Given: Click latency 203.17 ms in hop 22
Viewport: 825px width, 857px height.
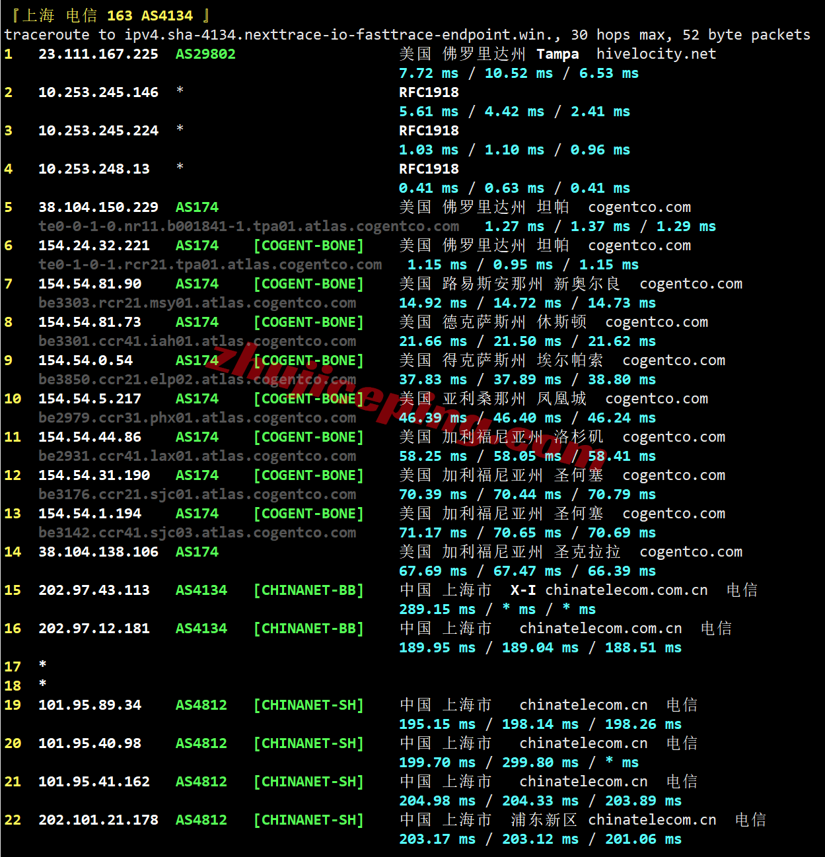Looking at the screenshot, I should pyautogui.click(x=437, y=839).
